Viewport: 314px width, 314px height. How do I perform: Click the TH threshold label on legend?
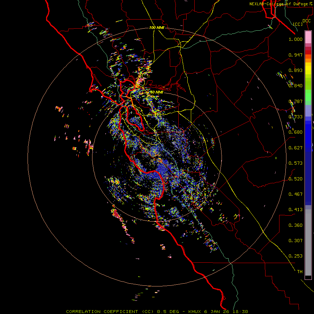[x=300, y=272]
